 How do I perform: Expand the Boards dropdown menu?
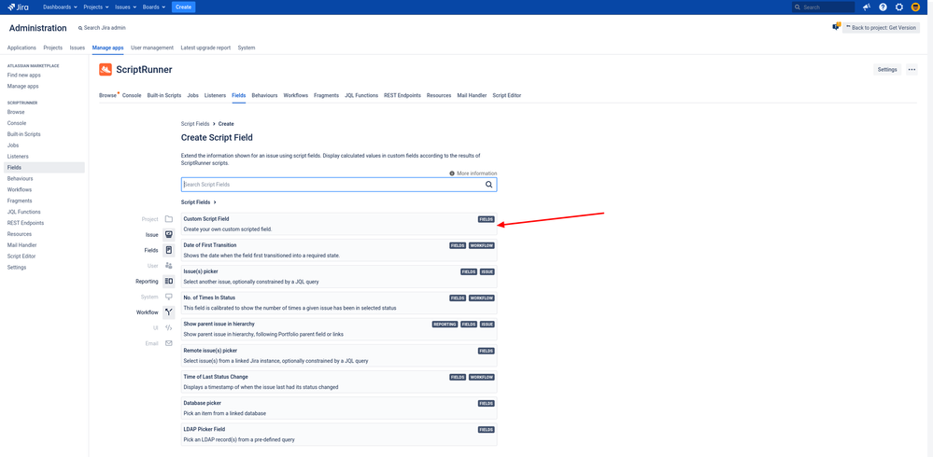coord(153,7)
